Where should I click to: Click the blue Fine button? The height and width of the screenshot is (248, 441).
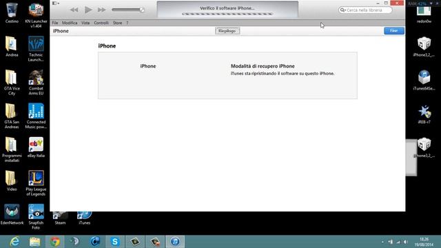(x=394, y=30)
